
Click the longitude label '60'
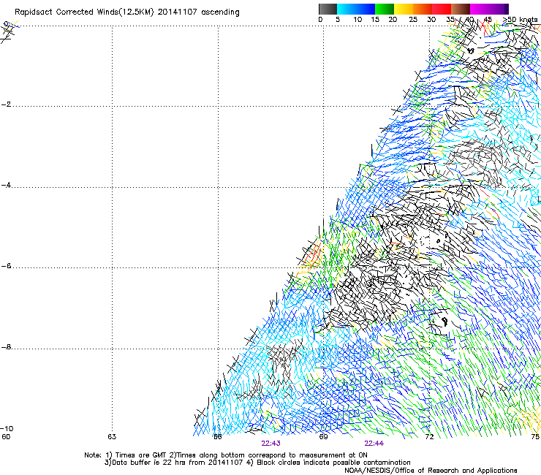(x=6, y=437)
